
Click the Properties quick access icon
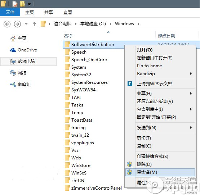click(15, 4)
